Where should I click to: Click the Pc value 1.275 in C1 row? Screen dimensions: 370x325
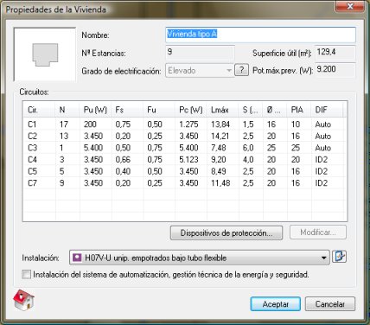[188, 124]
